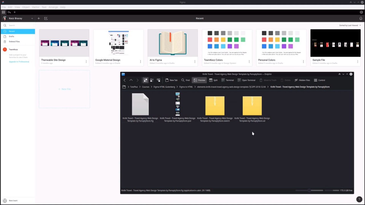Add a new tab with the plus icon in Figma tab bar

[15, 12]
